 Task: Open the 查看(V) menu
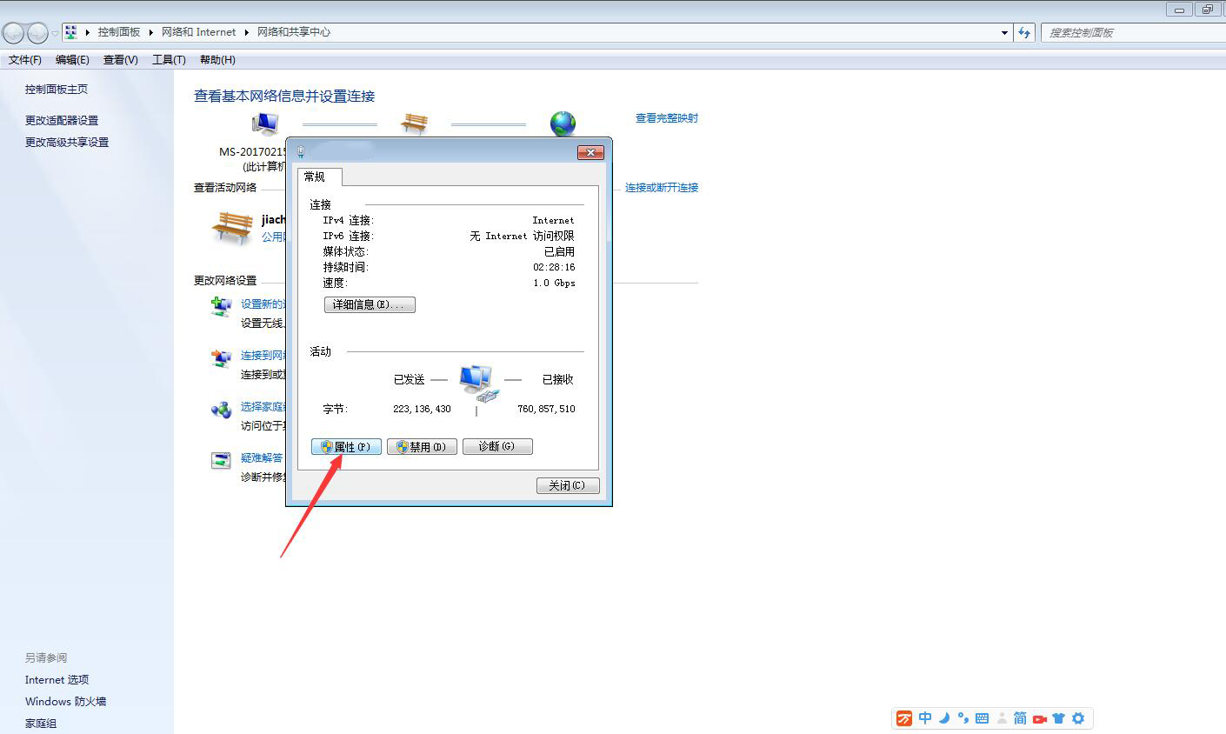click(x=121, y=60)
